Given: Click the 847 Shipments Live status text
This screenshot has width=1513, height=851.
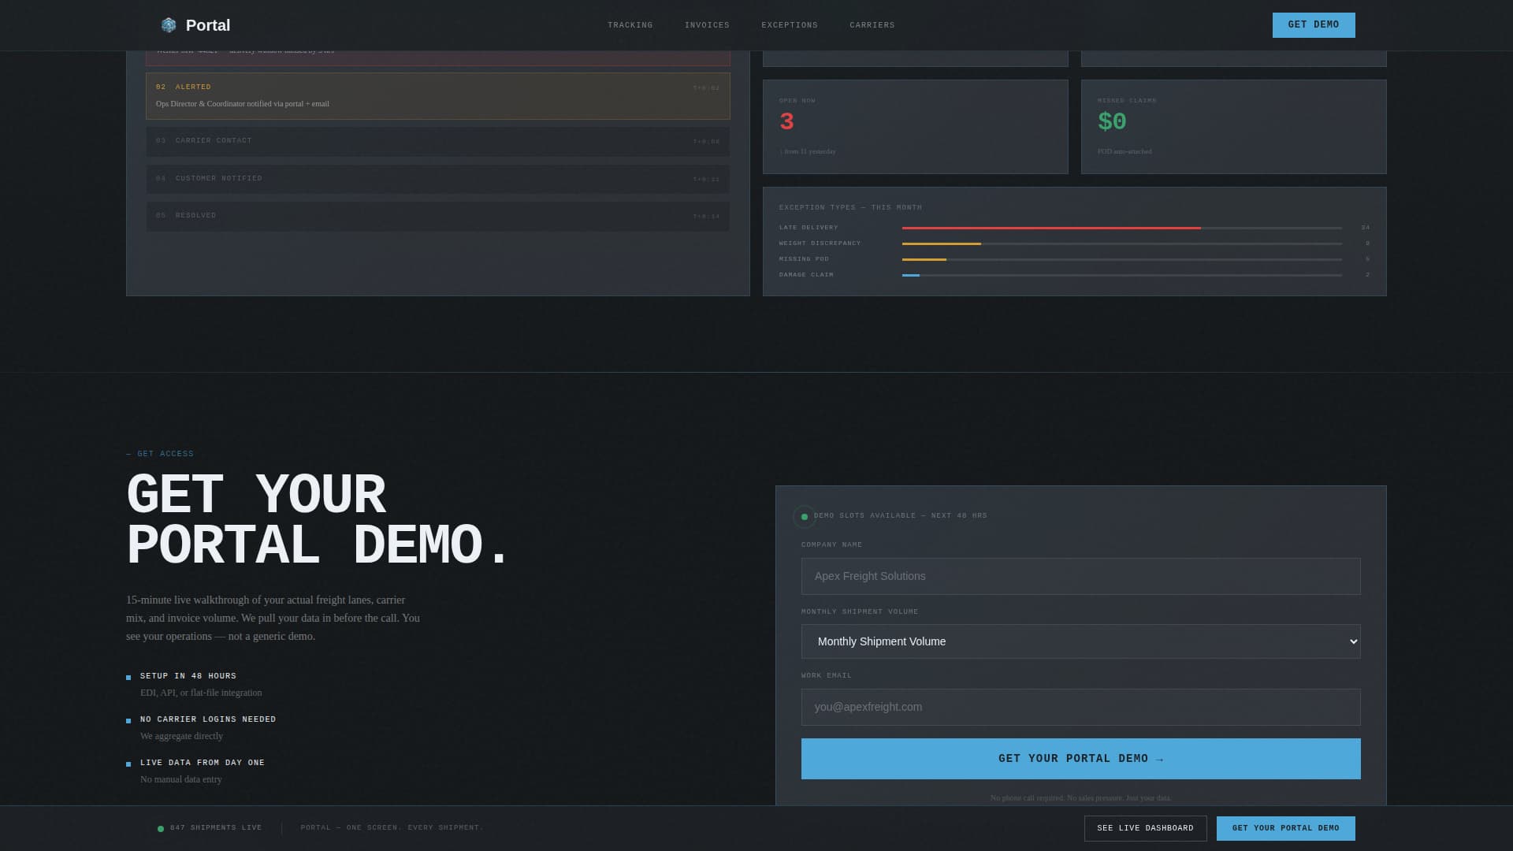Looking at the screenshot, I should tap(216, 828).
